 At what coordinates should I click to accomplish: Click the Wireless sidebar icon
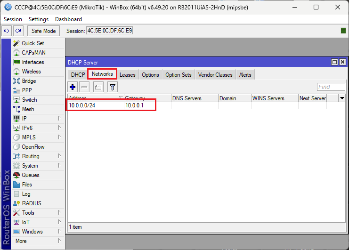tap(16, 72)
